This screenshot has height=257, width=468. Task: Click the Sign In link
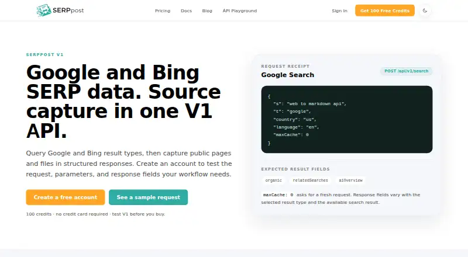click(340, 11)
